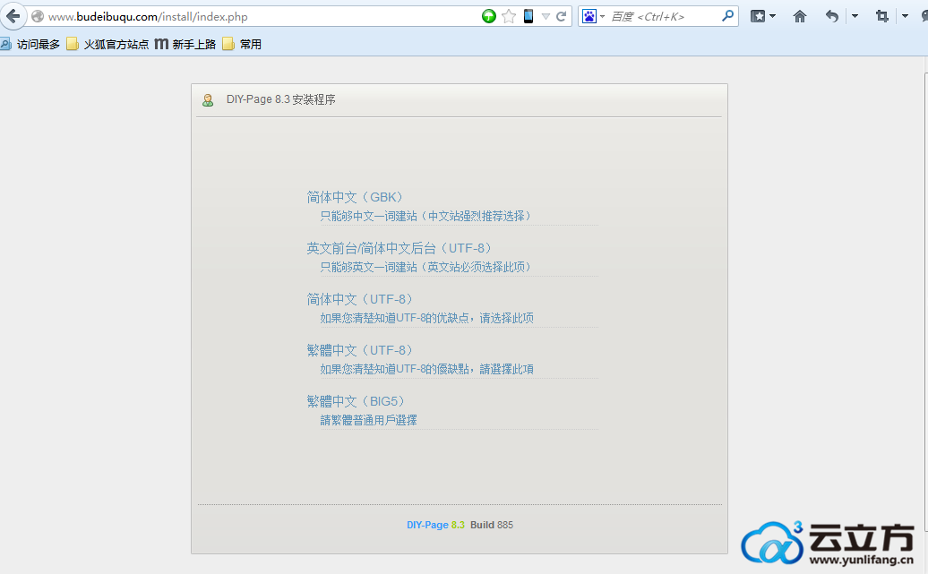Screen dimensions: 928x574
Task: Click the DIY-Page 8.3 footer link
Action: pos(435,525)
